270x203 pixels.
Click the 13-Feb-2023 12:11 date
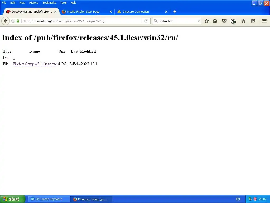tap(83, 64)
